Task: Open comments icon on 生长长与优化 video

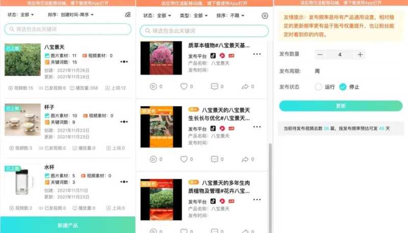Action: (x=214, y=159)
